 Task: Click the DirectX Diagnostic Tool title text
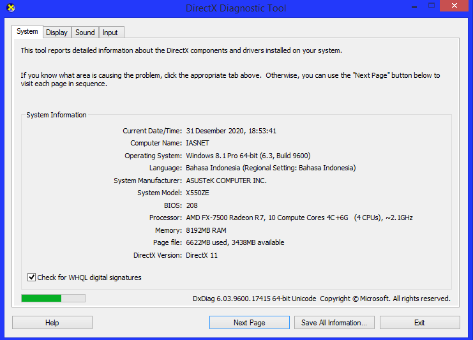236,8
